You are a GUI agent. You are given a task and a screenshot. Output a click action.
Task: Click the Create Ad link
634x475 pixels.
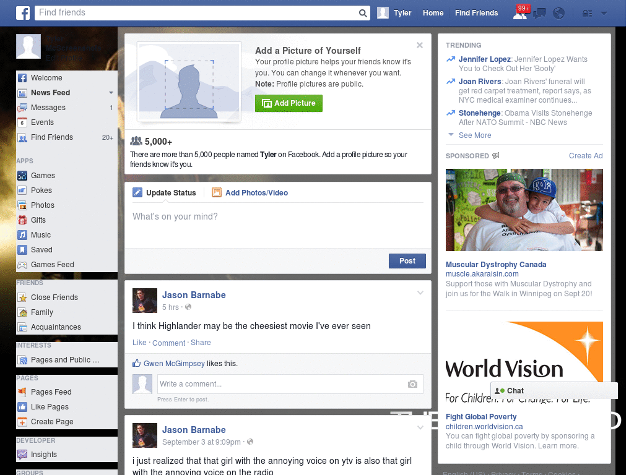[x=586, y=156]
